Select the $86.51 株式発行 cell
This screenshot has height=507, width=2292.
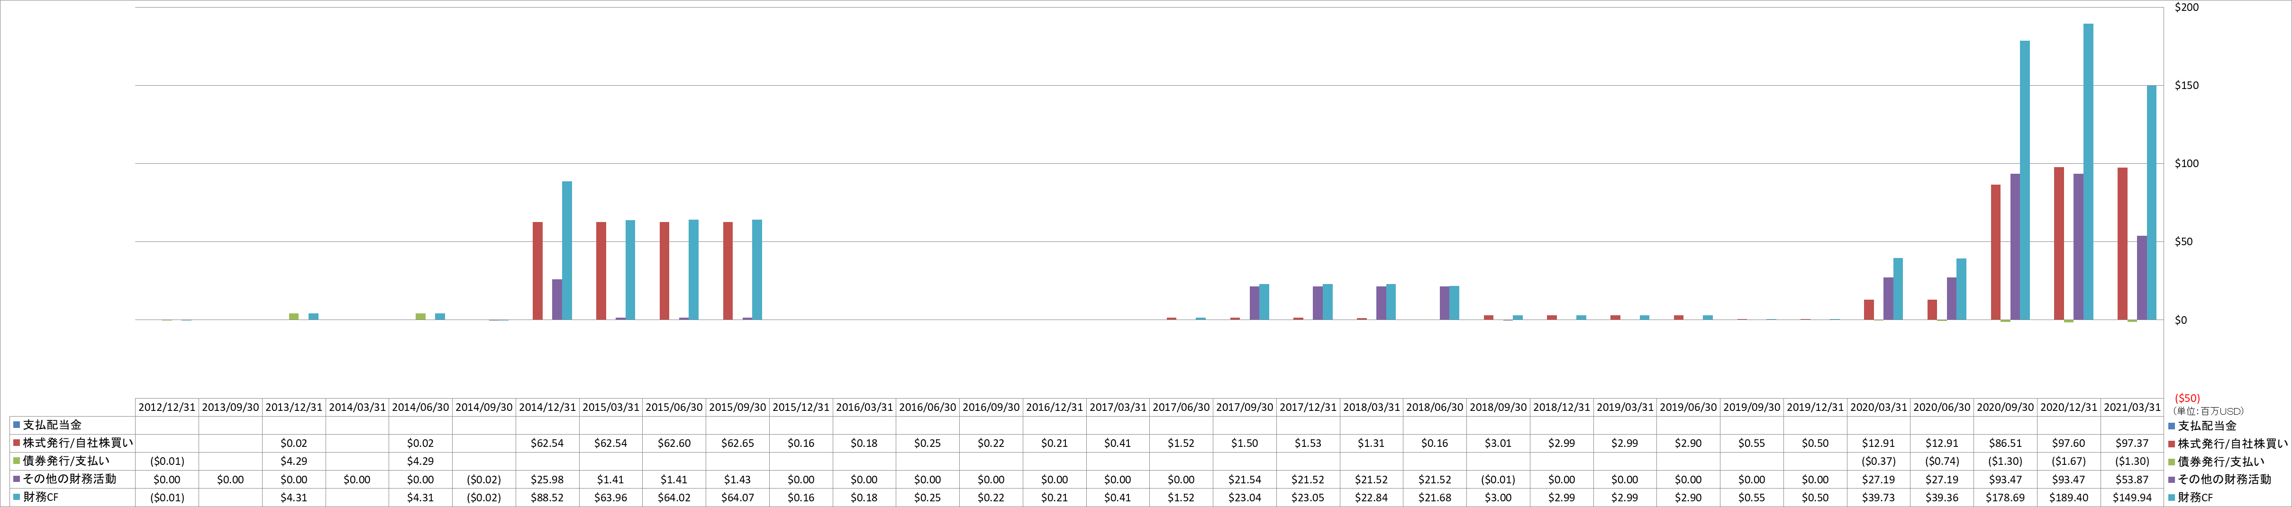coord(2006,443)
